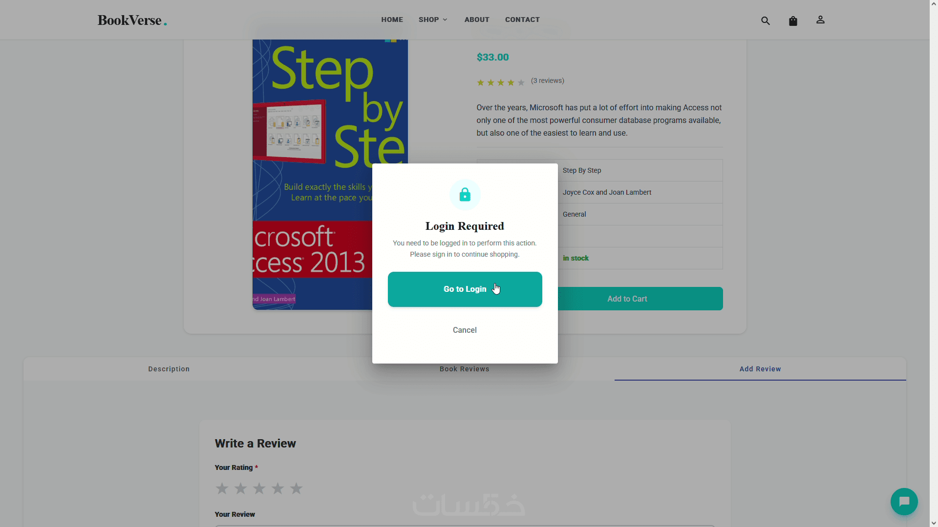Viewport: 938px width, 527px height.
Task: Switch to the Description tab
Action: click(x=169, y=369)
